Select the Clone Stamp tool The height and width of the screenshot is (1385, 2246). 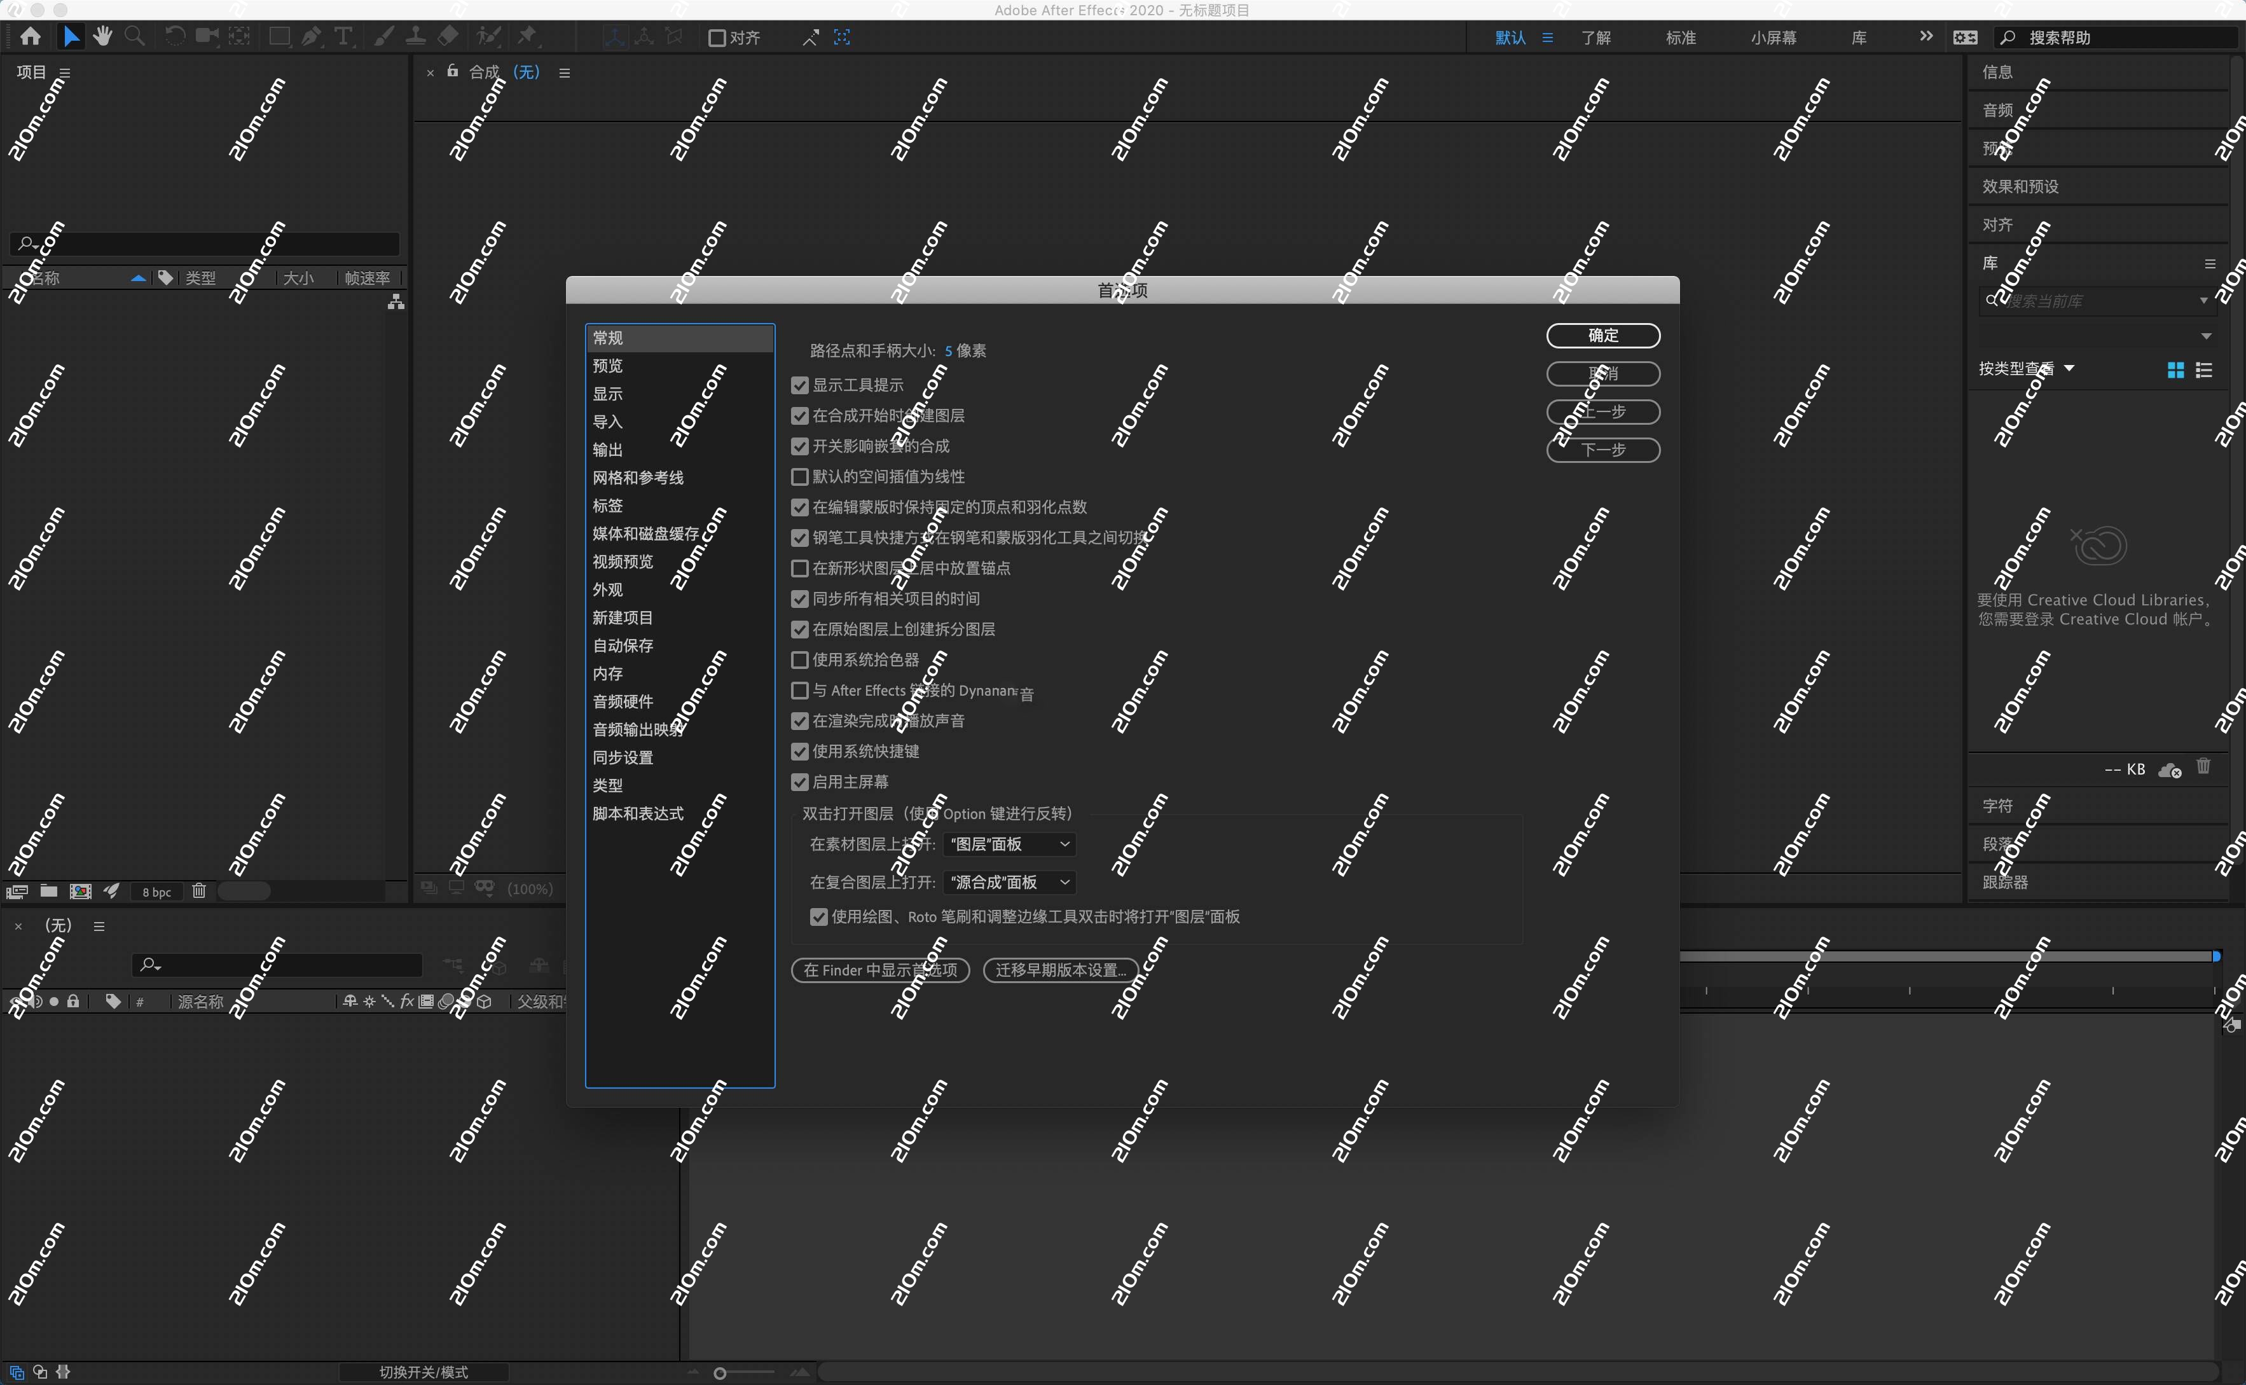click(416, 37)
